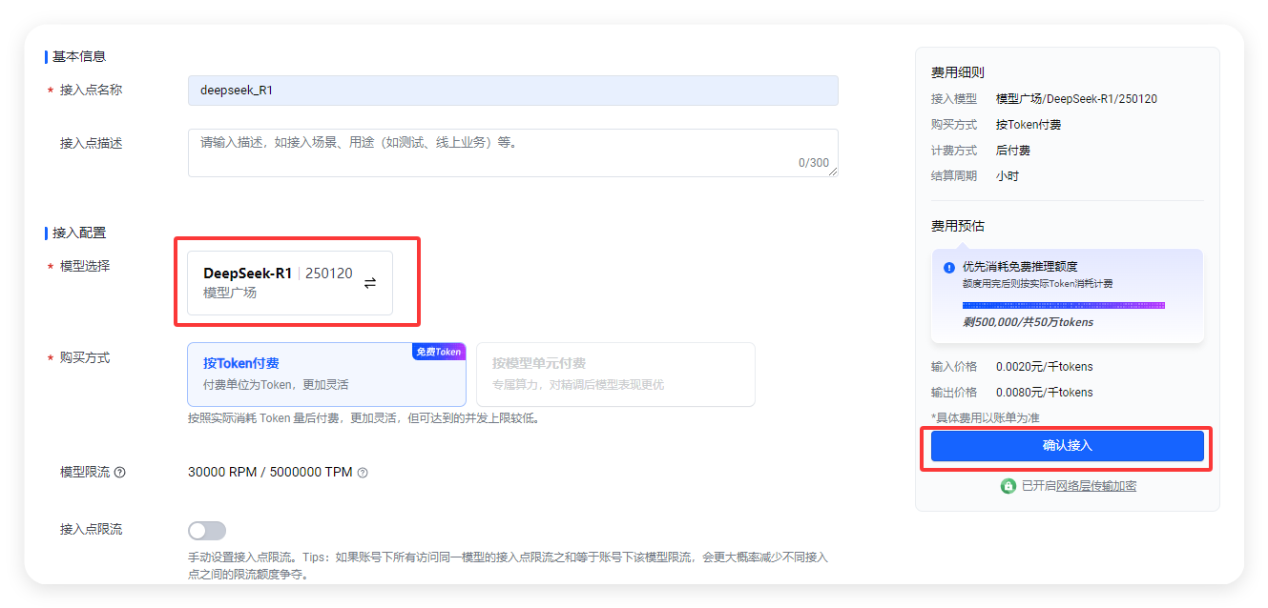Click the 基本信息 section heading
The image size is (1268, 608).
pyautogui.click(x=79, y=57)
